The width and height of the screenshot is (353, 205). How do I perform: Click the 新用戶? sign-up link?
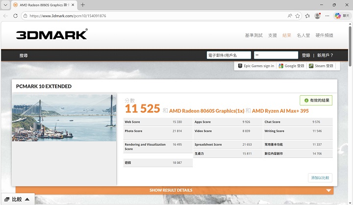[x=325, y=55]
